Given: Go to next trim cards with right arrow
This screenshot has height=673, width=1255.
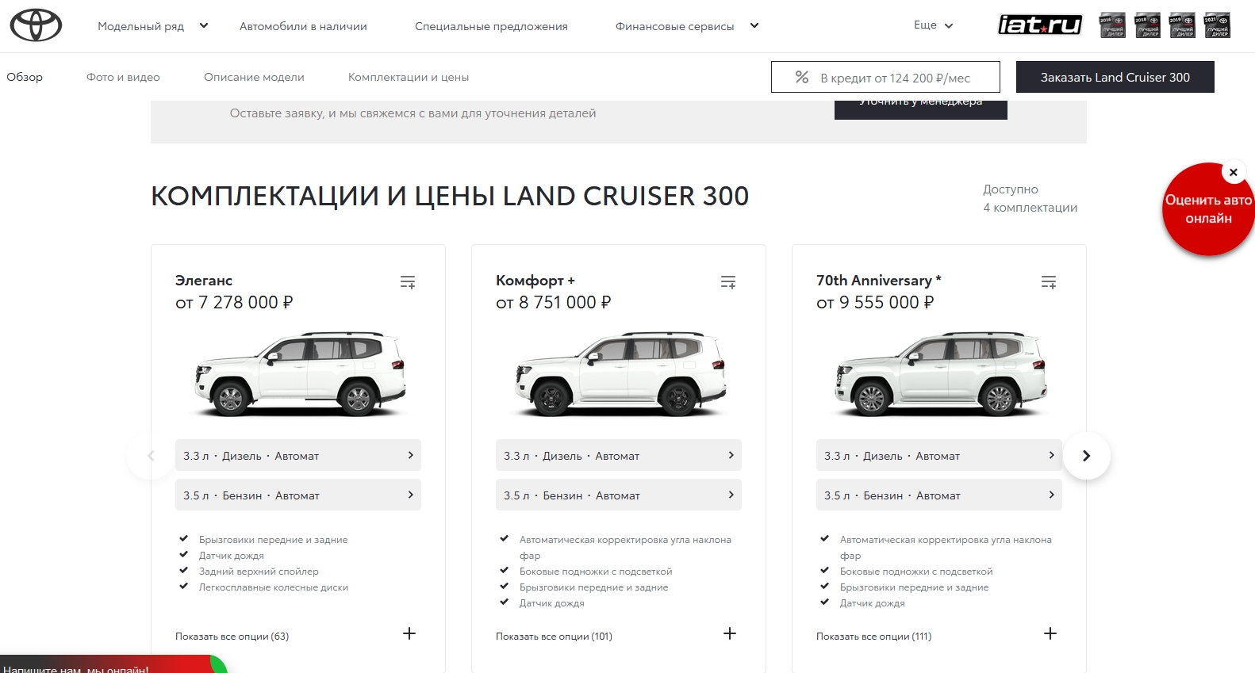Looking at the screenshot, I should click(1086, 456).
